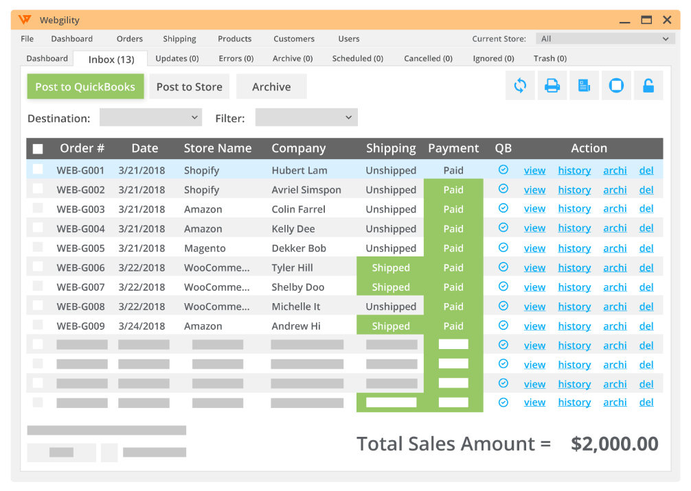The image size is (691, 491).
Task: Switch to the Inbox (13) tab
Action: 111,60
